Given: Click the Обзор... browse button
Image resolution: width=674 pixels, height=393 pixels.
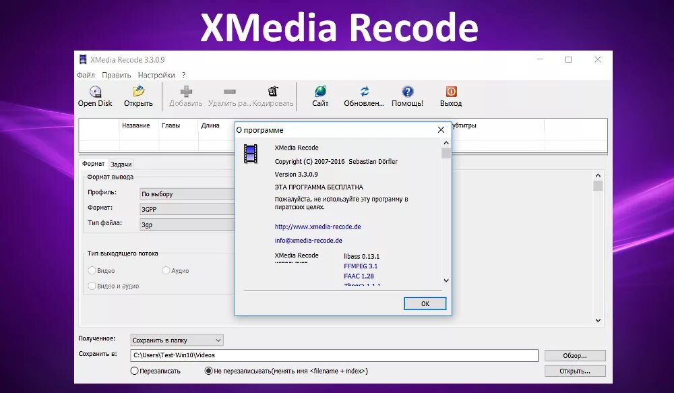Looking at the screenshot, I should click(575, 356).
